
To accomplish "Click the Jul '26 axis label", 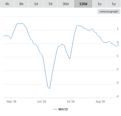I will (x=70, y=101).
